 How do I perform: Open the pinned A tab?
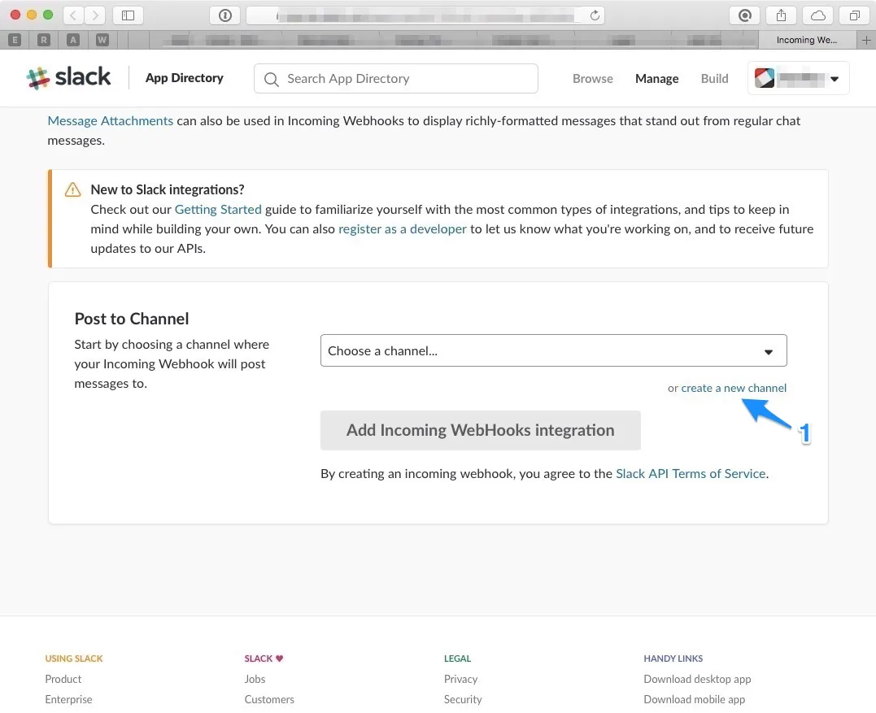coord(72,40)
